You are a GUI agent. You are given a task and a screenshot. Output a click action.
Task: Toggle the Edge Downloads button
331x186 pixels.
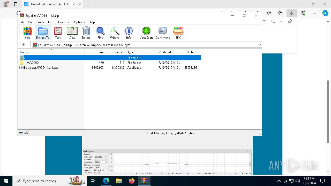coord(292,13)
